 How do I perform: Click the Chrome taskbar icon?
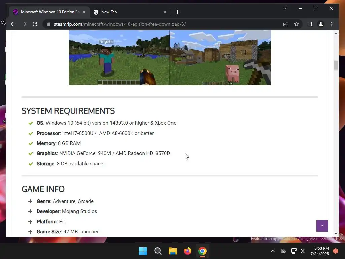point(202,251)
